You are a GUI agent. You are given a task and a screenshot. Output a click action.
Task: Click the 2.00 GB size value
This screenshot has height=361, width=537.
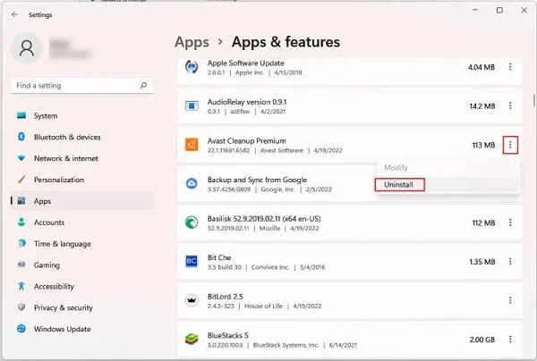coord(482,340)
